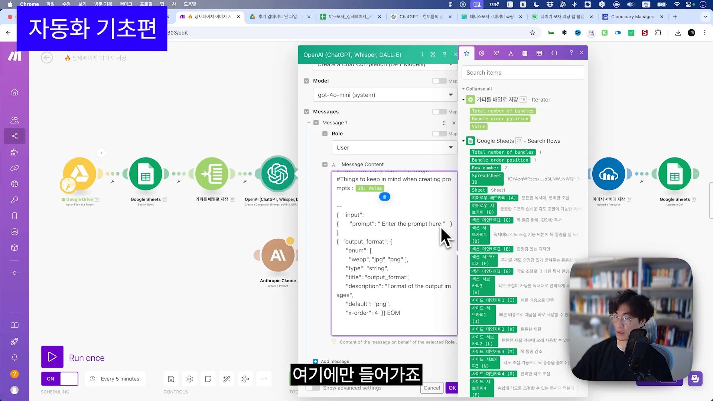The width and height of the screenshot is (713, 401).
Task: Open more controls ellipsis
Action: coord(264,379)
